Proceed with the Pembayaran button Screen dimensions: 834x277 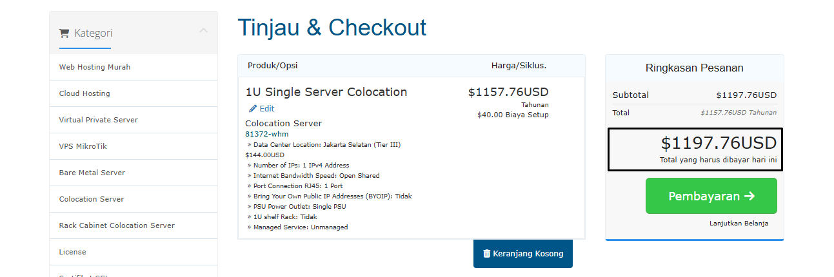click(x=711, y=196)
